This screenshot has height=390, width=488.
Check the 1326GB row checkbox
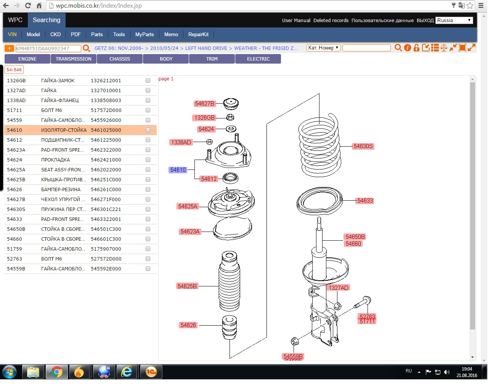point(148,80)
